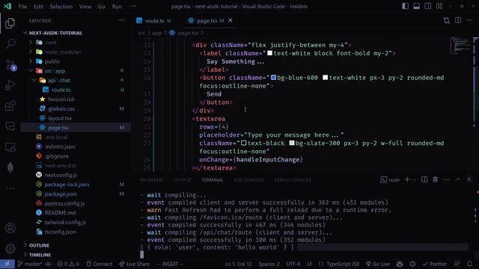
Task: Switch to the route.ts editor tab
Action: tap(154, 21)
